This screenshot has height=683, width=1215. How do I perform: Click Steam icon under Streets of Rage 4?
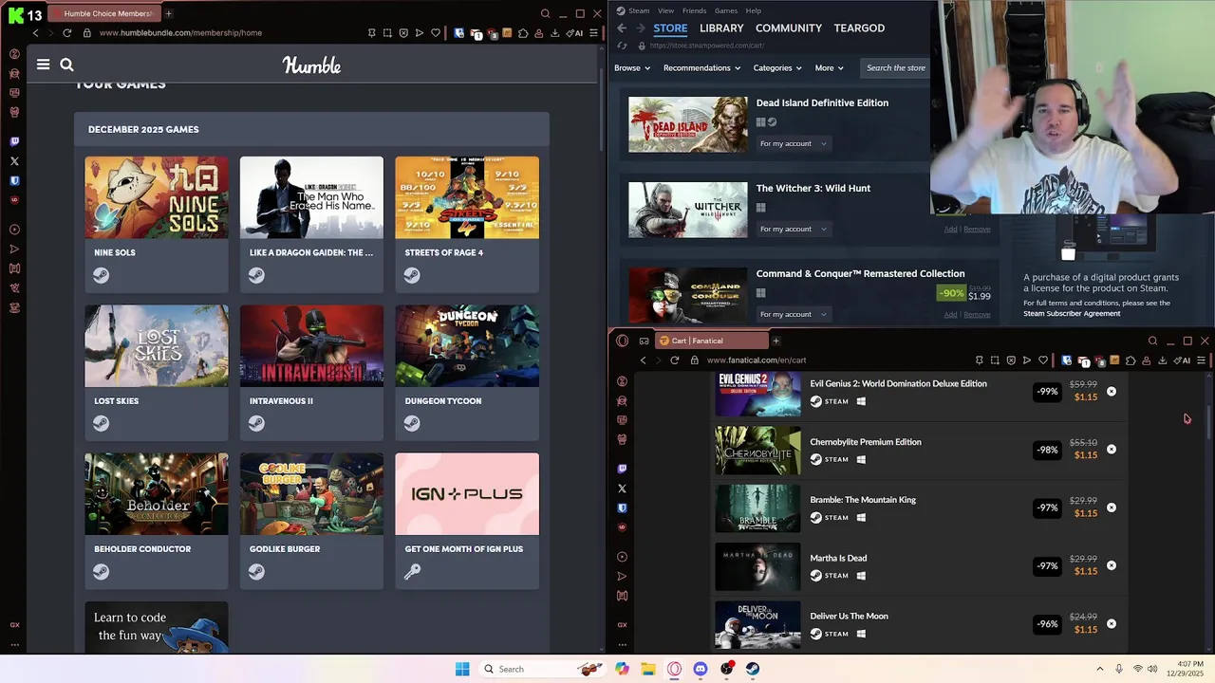(x=412, y=275)
